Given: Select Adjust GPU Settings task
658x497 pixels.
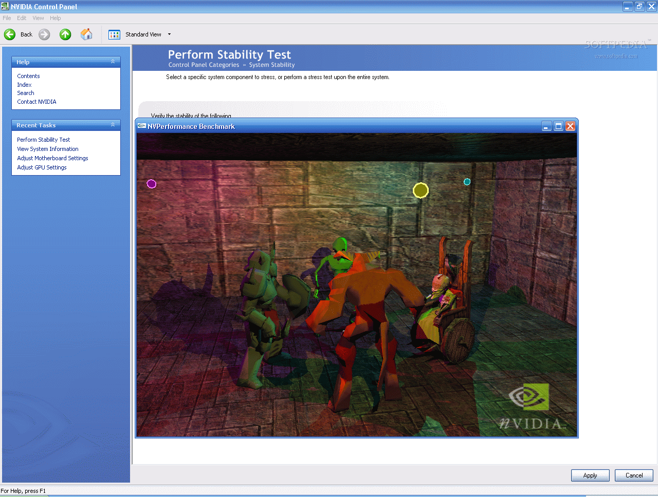Looking at the screenshot, I should pos(42,167).
